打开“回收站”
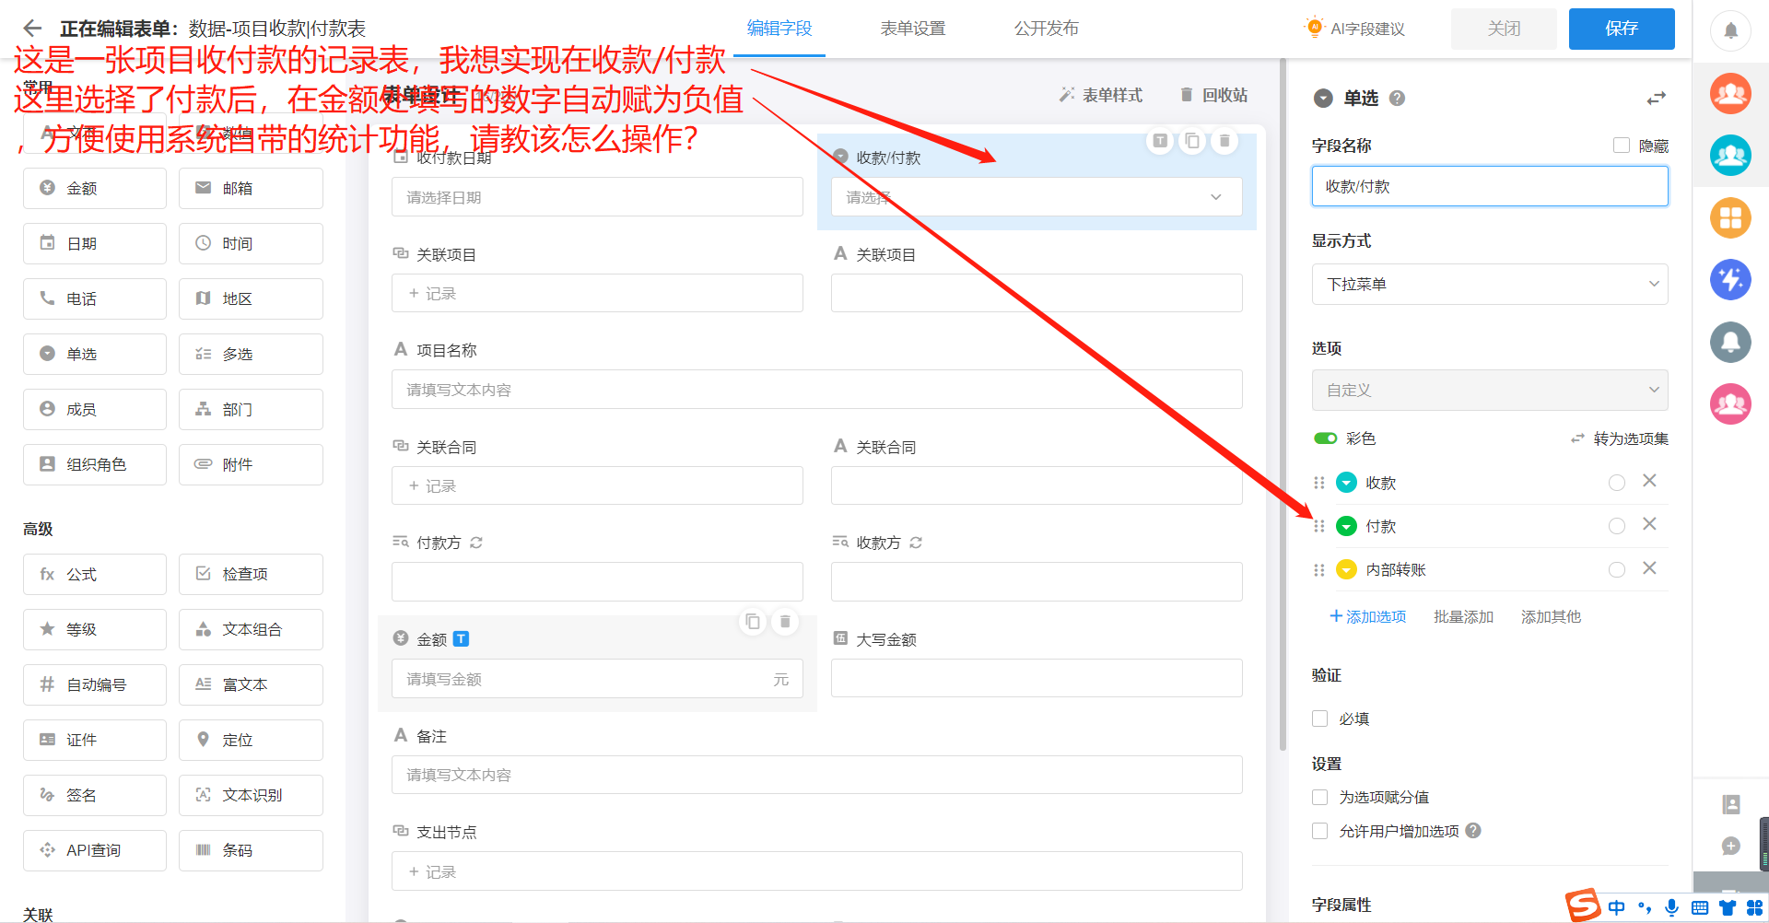 pyautogui.click(x=1213, y=94)
